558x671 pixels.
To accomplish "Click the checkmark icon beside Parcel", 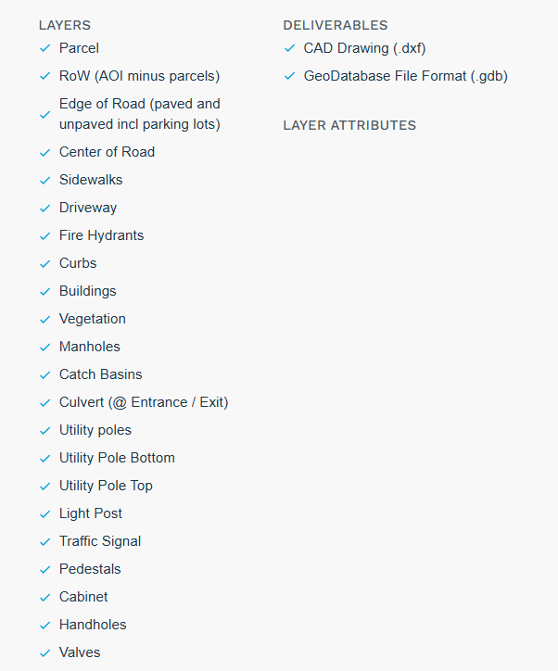I will tap(44, 48).
